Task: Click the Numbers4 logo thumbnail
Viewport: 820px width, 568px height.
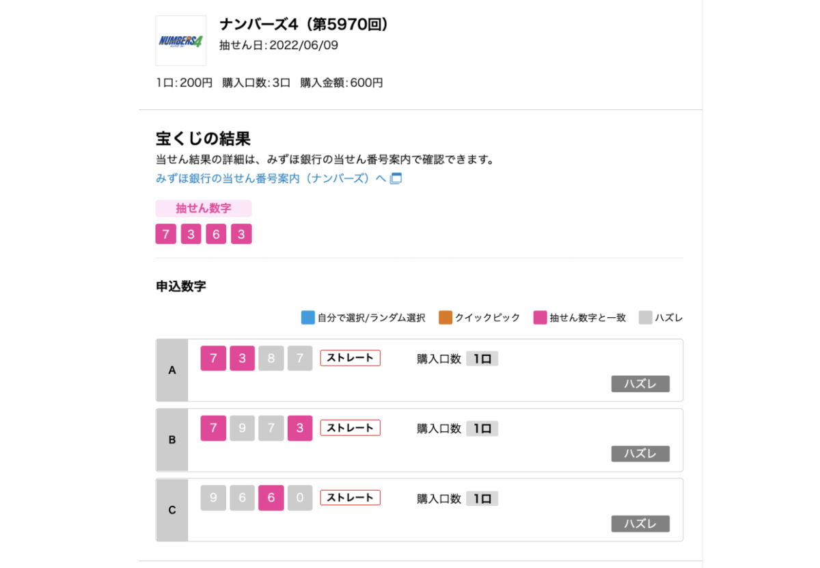Action: tap(180, 41)
